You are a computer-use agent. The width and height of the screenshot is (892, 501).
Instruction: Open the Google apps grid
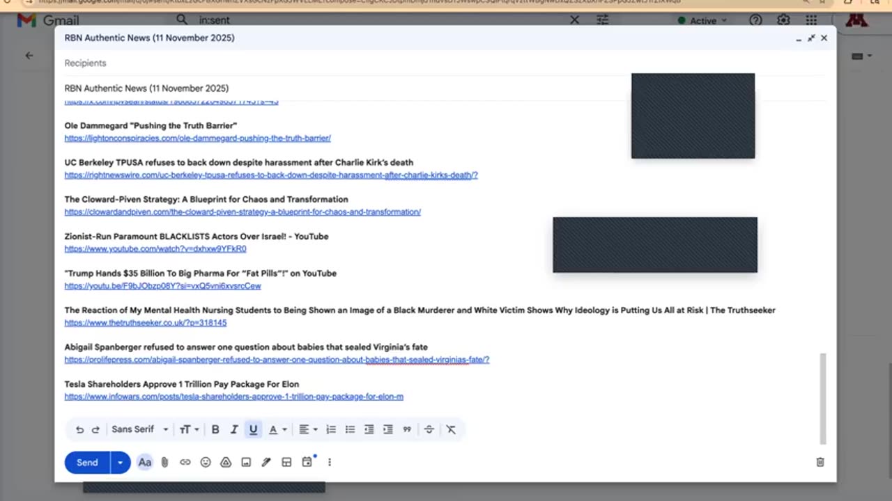[x=812, y=21]
